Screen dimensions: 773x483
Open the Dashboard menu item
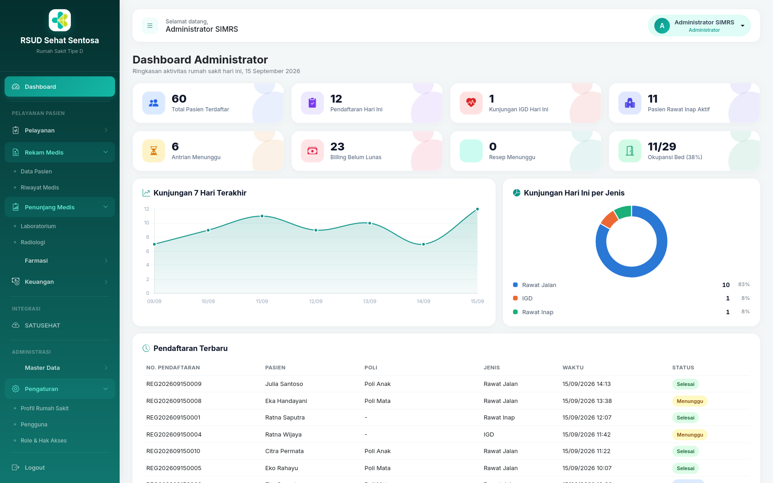(60, 86)
